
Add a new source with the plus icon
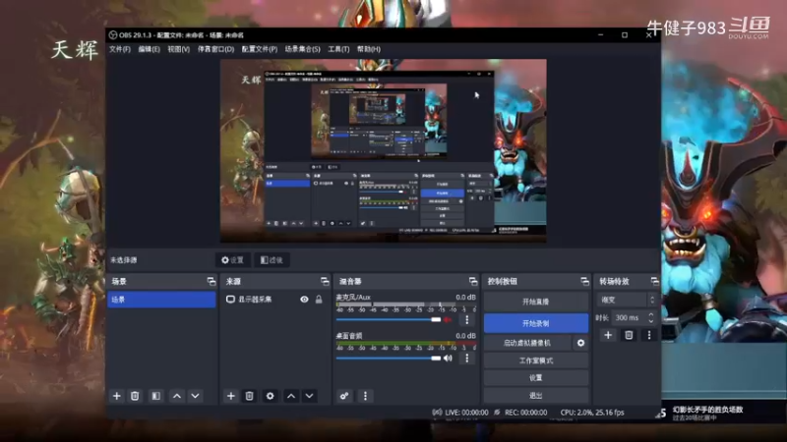[x=230, y=396]
